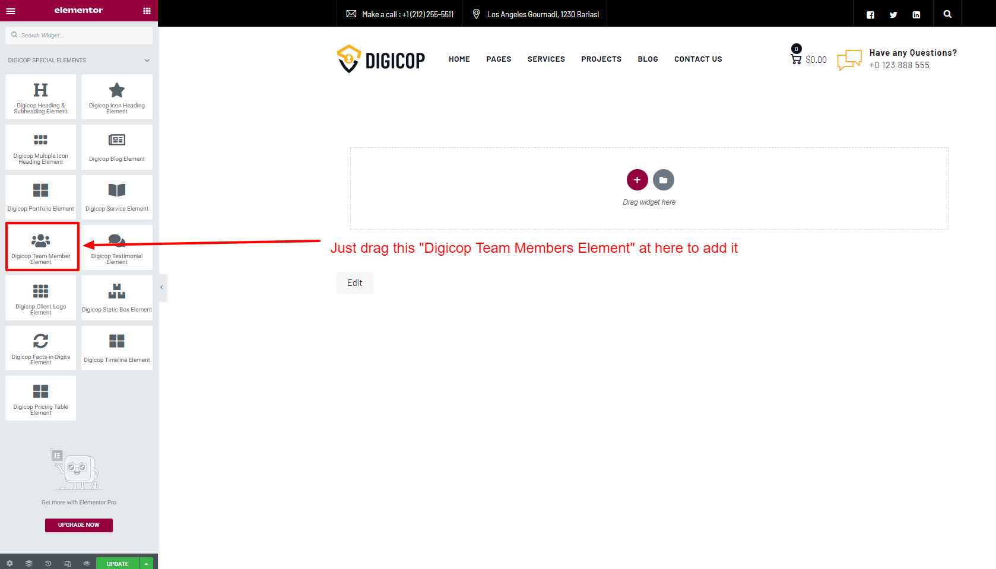
Task: Click the Digicop Pricing Table Element widget
Action: pos(41,398)
